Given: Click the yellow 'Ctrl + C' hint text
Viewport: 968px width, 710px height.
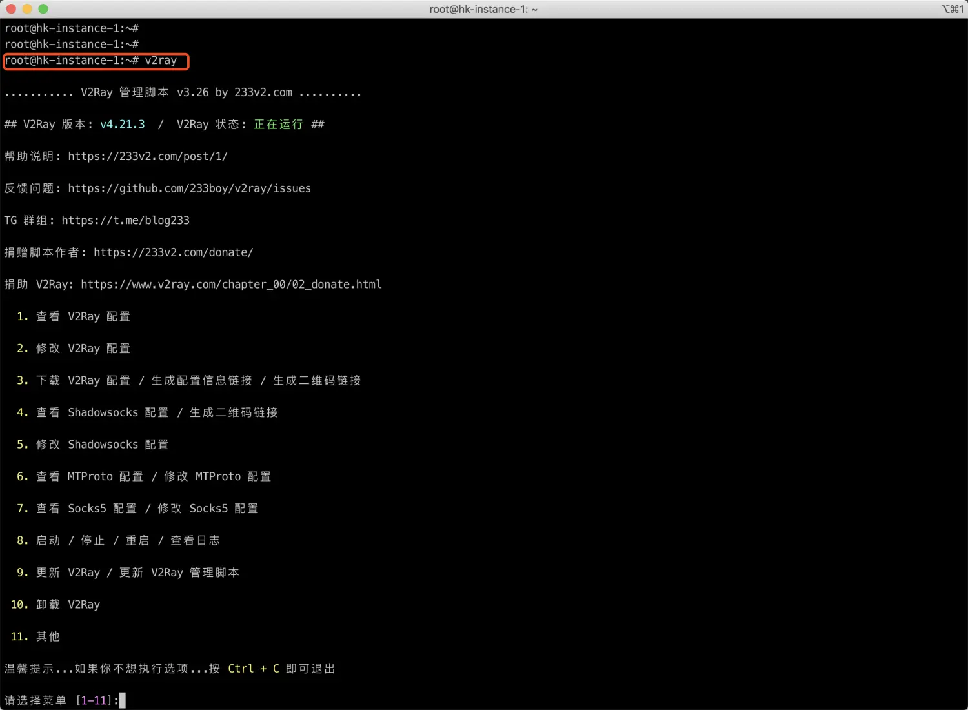Looking at the screenshot, I should click(x=254, y=669).
